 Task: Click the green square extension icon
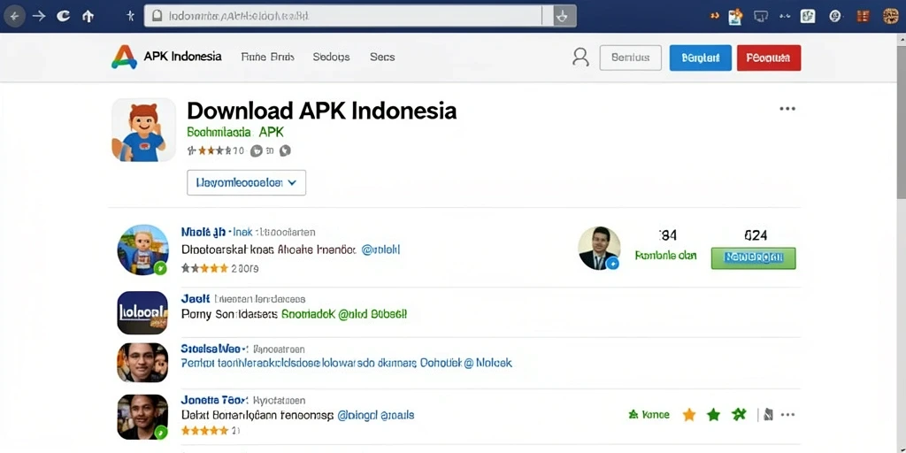point(808,16)
